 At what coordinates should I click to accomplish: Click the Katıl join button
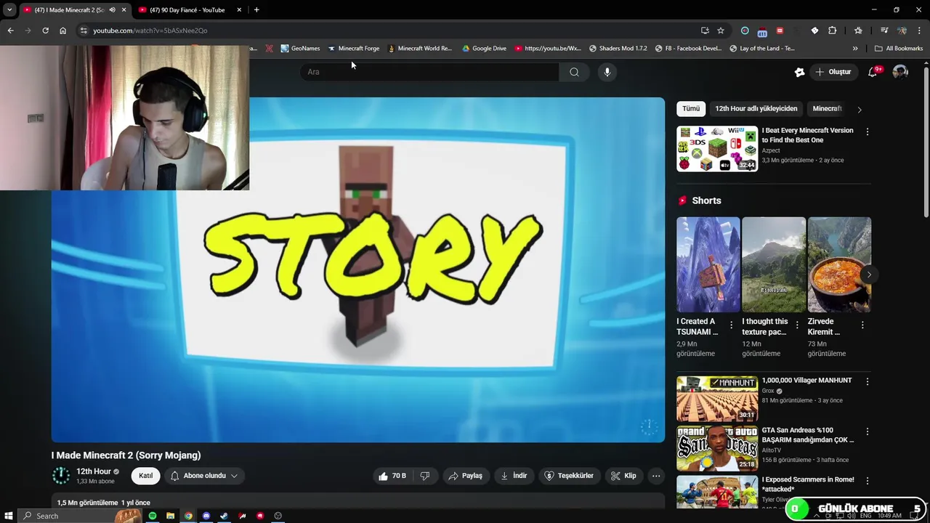(x=146, y=476)
